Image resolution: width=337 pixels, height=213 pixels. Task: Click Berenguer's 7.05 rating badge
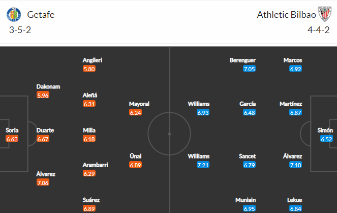[249, 69]
